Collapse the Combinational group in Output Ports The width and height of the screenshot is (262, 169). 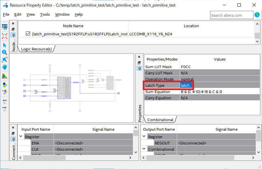pyautogui.click(x=144, y=149)
